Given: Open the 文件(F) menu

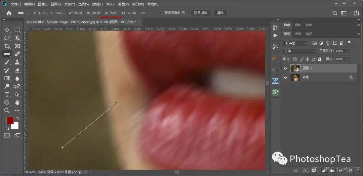Looking at the screenshot, I should pos(16,4).
